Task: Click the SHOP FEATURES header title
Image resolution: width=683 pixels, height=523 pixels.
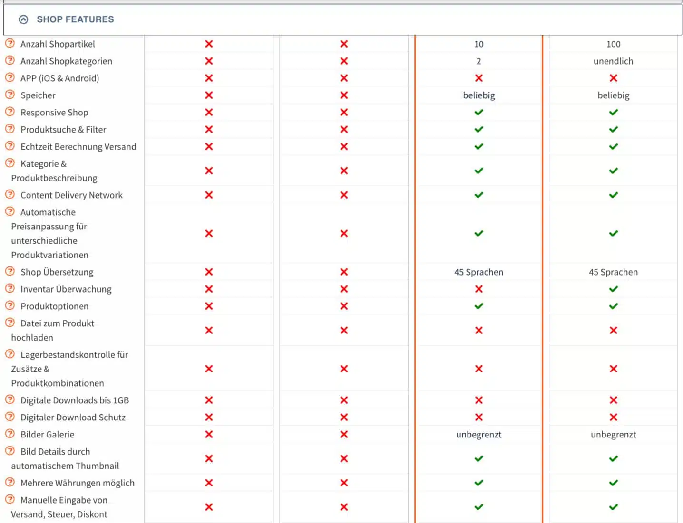Action: tap(75, 19)
